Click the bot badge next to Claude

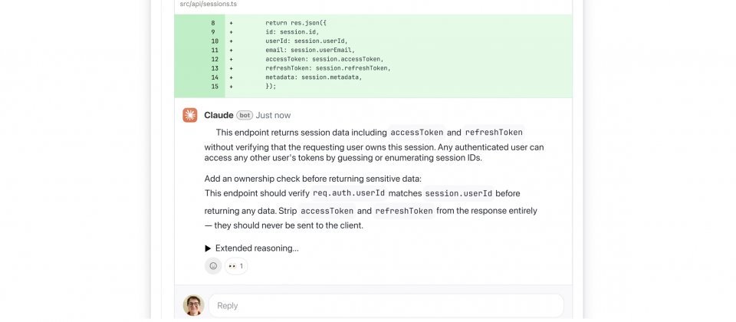point(245,115)
